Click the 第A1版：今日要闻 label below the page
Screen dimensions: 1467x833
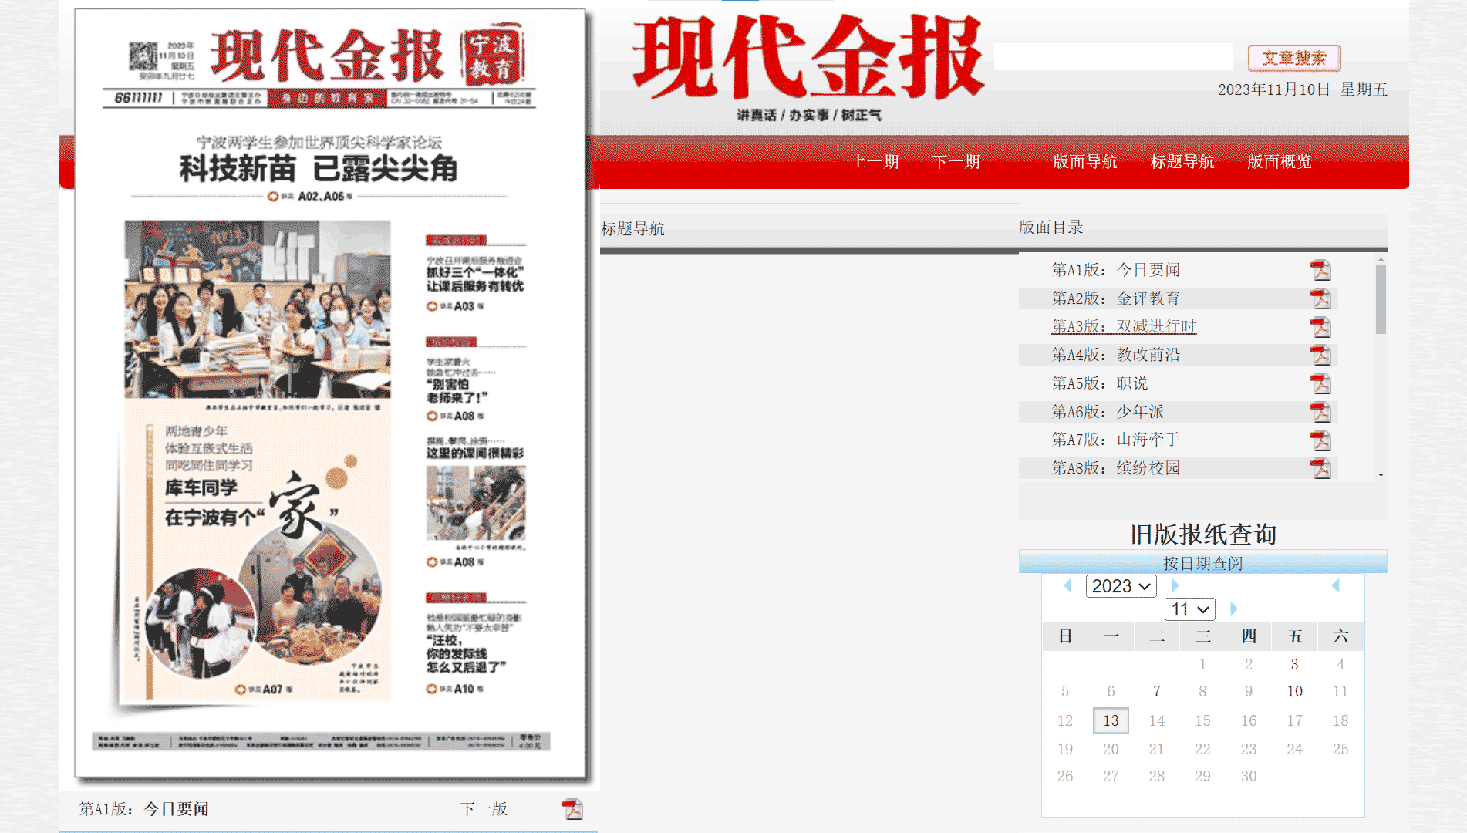click(x=144, y=809)
